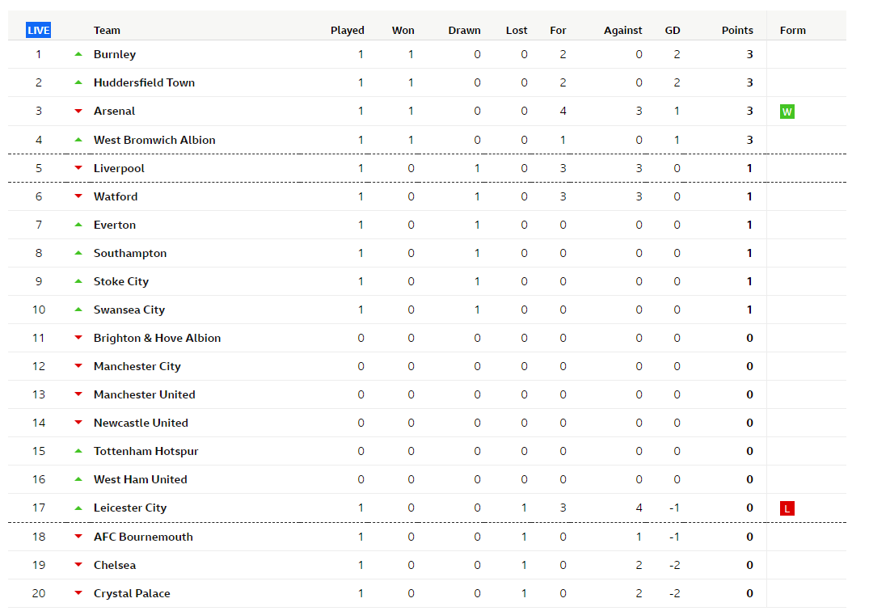Open the Crystal Palace team link
Viewport: 890px width, 611px height.
click(x=132, y=593)
